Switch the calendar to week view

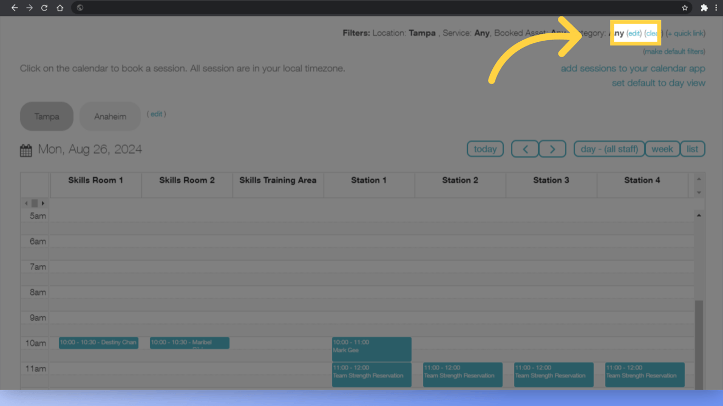tap(662, 149)
